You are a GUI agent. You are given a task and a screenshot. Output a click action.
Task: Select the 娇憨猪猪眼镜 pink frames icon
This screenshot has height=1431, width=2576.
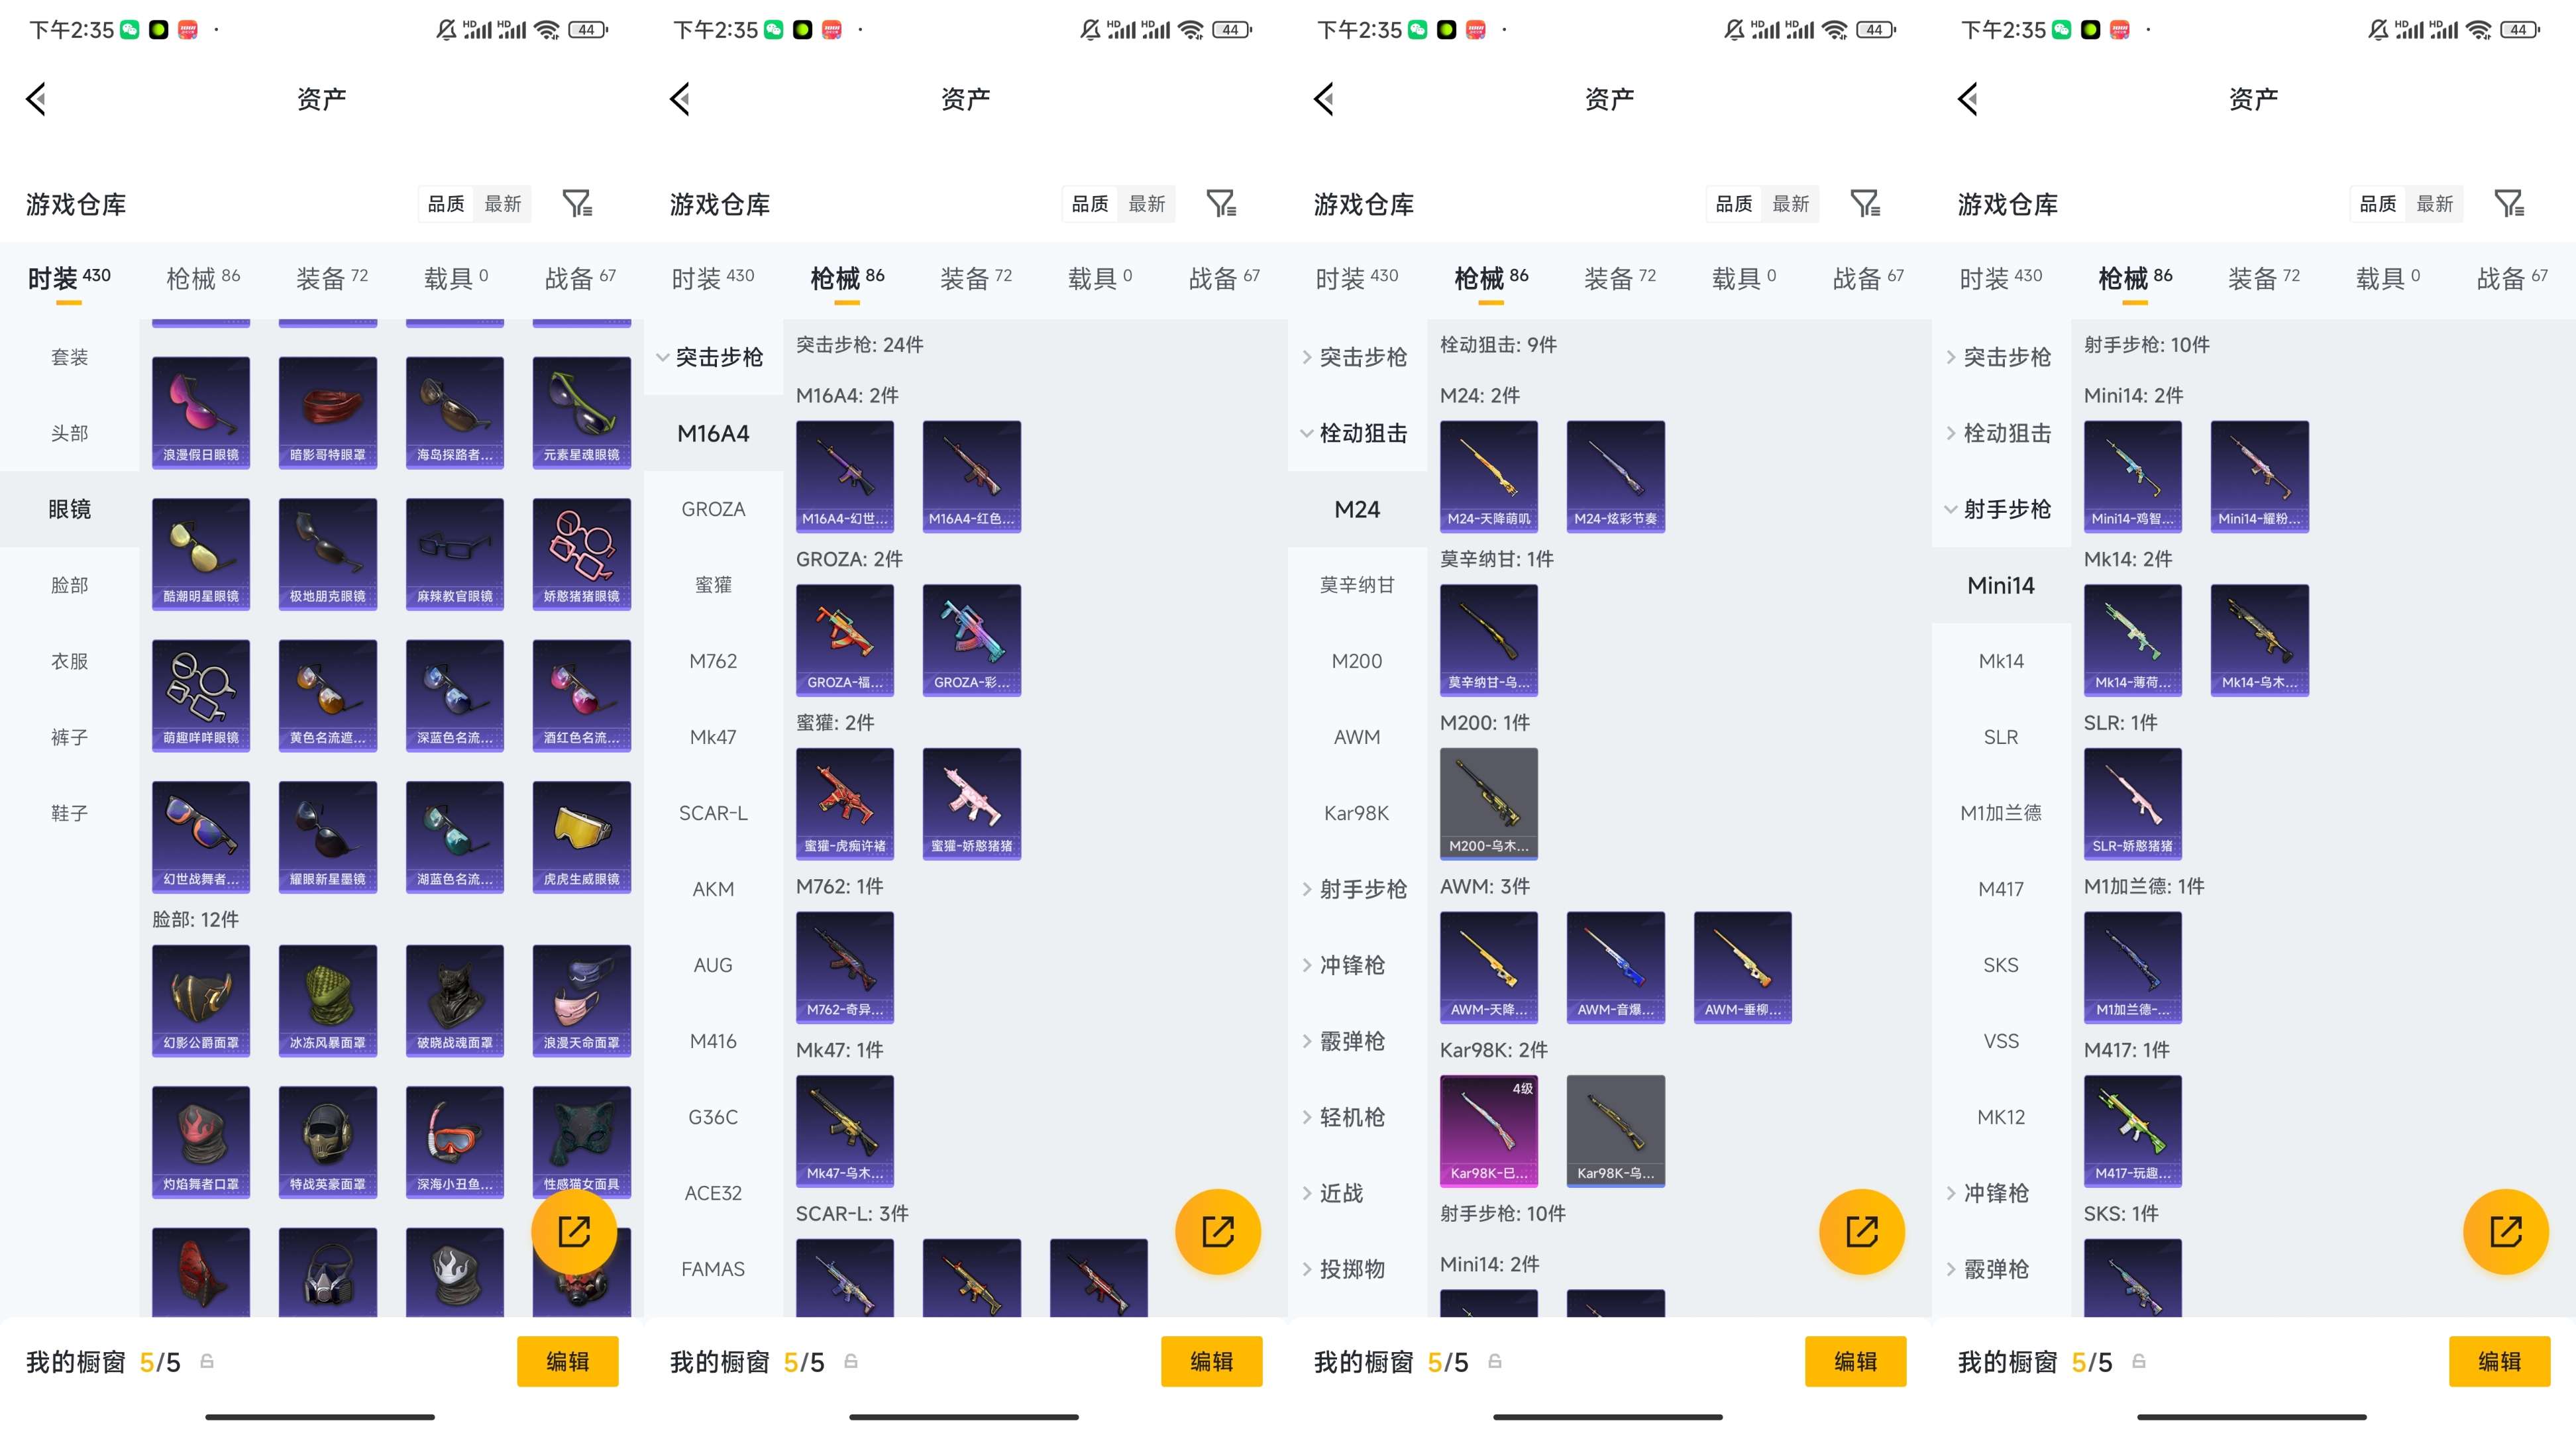[582, 554]
